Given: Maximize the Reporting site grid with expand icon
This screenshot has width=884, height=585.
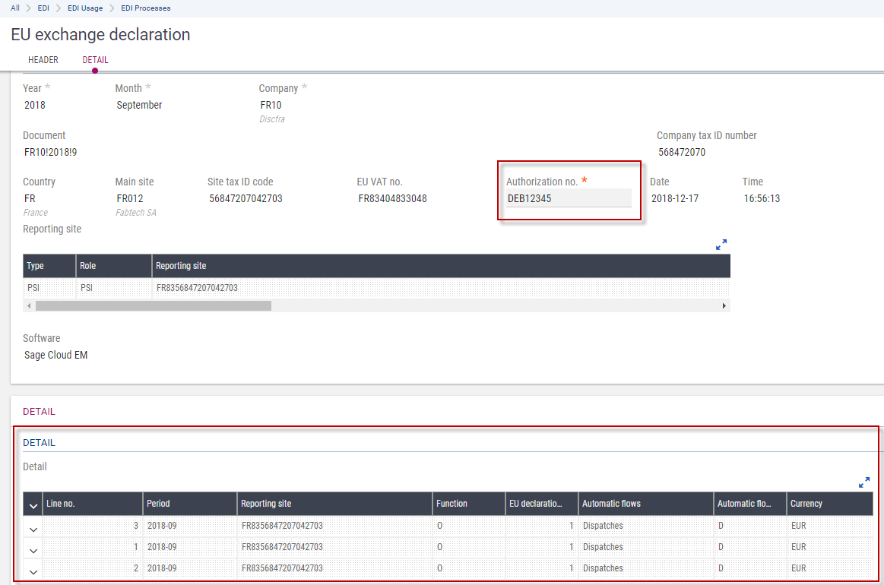Looking at the screenshot, I should coord(721,245).
